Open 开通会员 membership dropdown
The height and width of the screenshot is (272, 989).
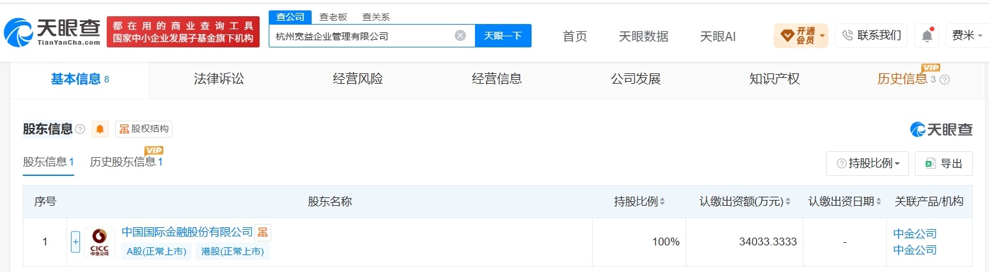pos(800,36)
